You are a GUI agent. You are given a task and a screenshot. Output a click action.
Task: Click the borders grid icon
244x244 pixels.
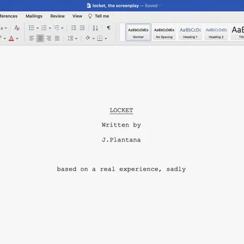[100, 38]
